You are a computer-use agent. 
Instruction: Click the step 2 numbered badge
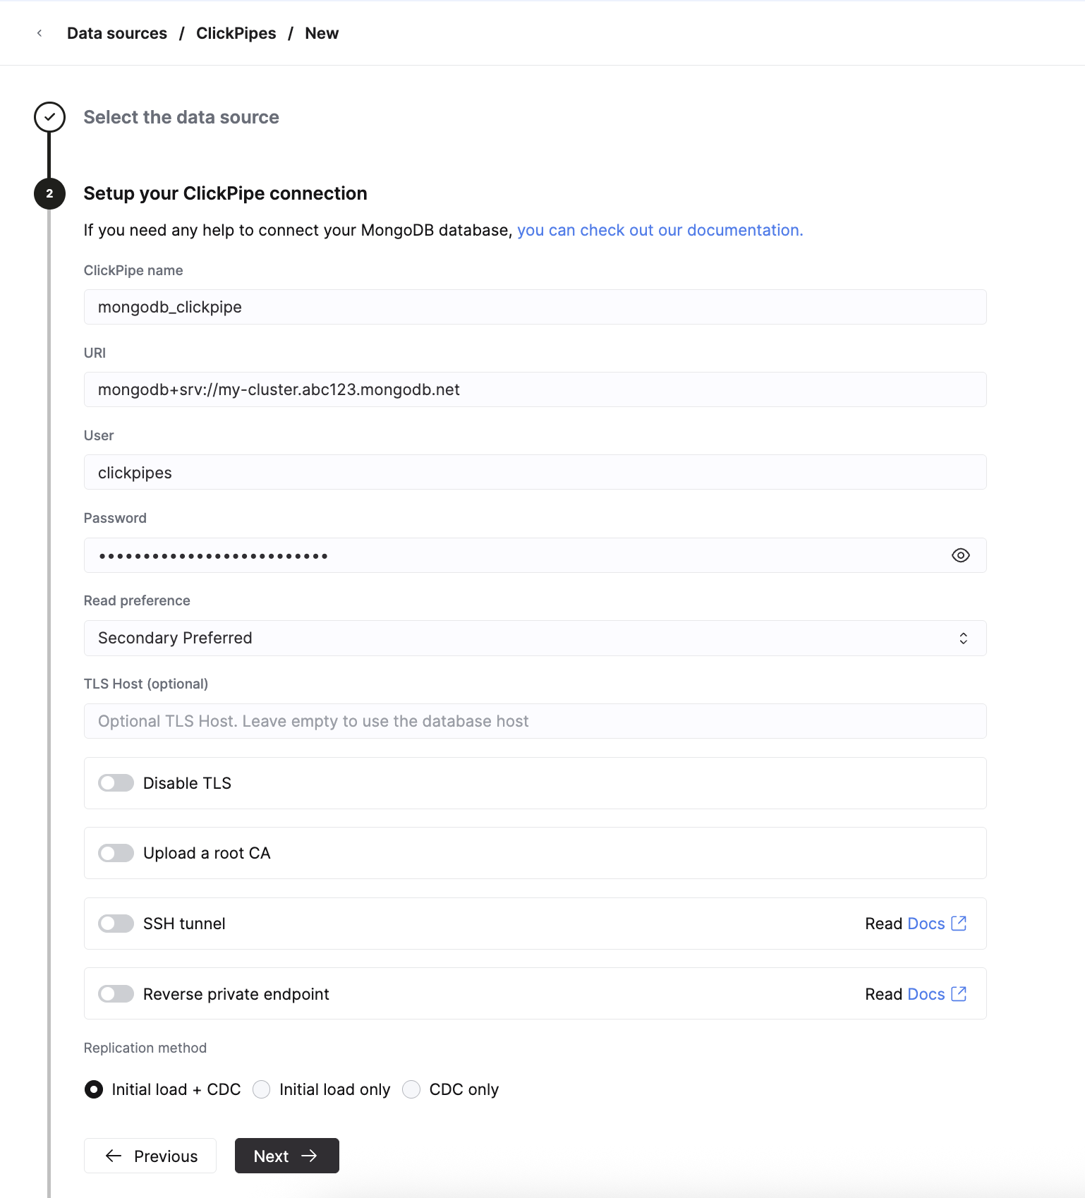coord(49,193)
